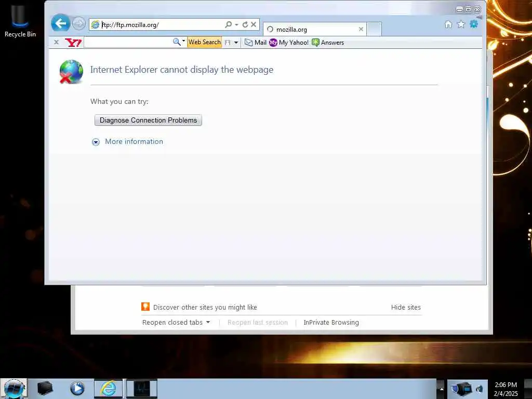
Task: Open a new blank tab
Action: pyautogui.click(x=374, y=29)
